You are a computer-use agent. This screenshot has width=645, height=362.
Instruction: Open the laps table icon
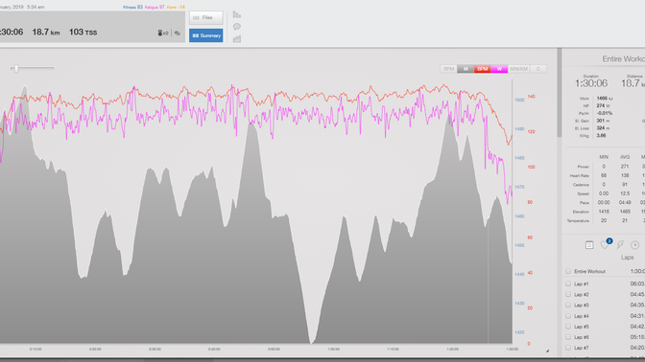click(589, 245)
